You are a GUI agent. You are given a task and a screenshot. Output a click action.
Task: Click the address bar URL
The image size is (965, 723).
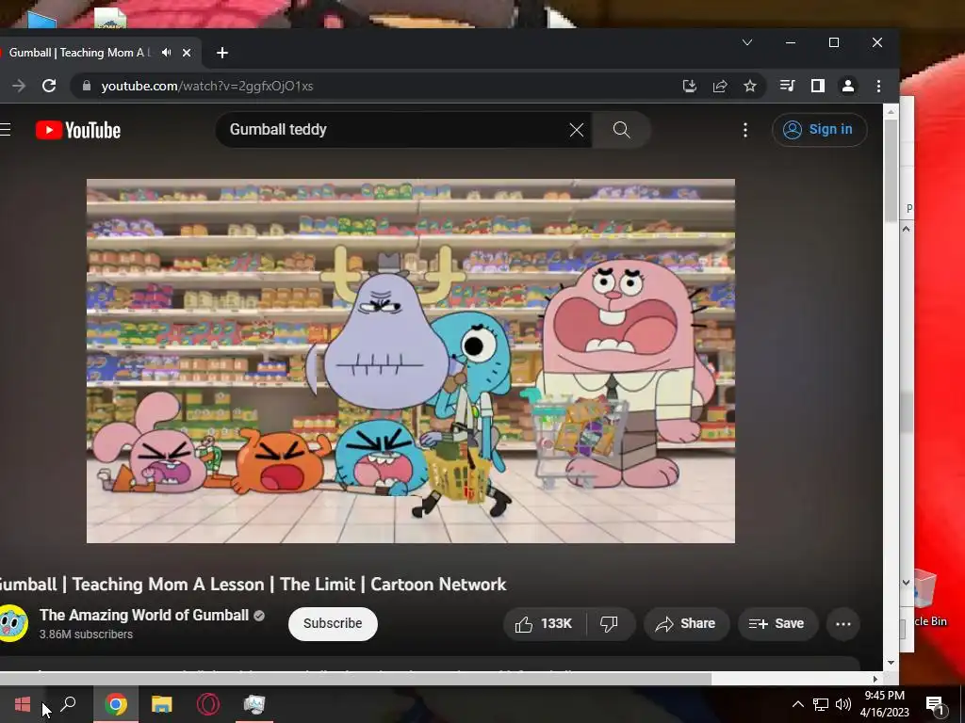[x=207, y=86]
